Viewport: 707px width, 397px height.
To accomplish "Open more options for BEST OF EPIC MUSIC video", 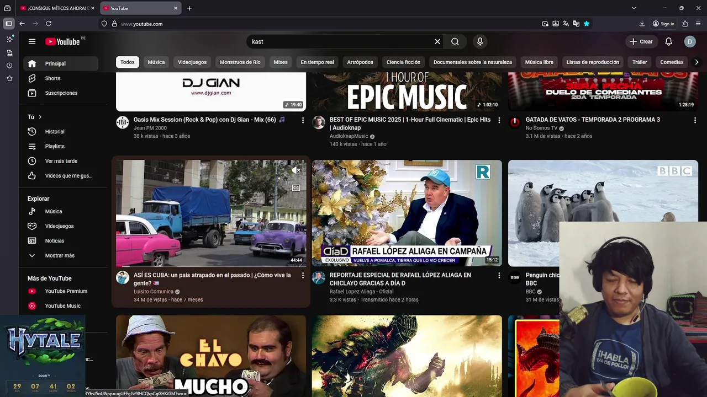I will pyautogui.click(x=499, y=120).
